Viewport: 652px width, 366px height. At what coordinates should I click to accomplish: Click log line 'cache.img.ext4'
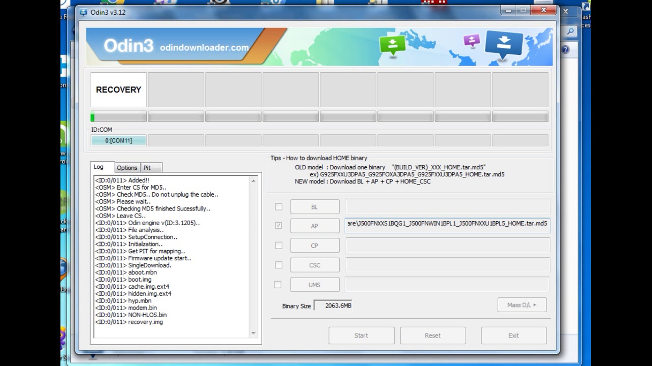pyautogui.click(x=132, y=286)
